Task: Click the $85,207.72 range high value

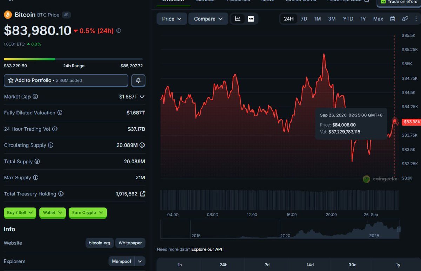Action: pos(132,66)
